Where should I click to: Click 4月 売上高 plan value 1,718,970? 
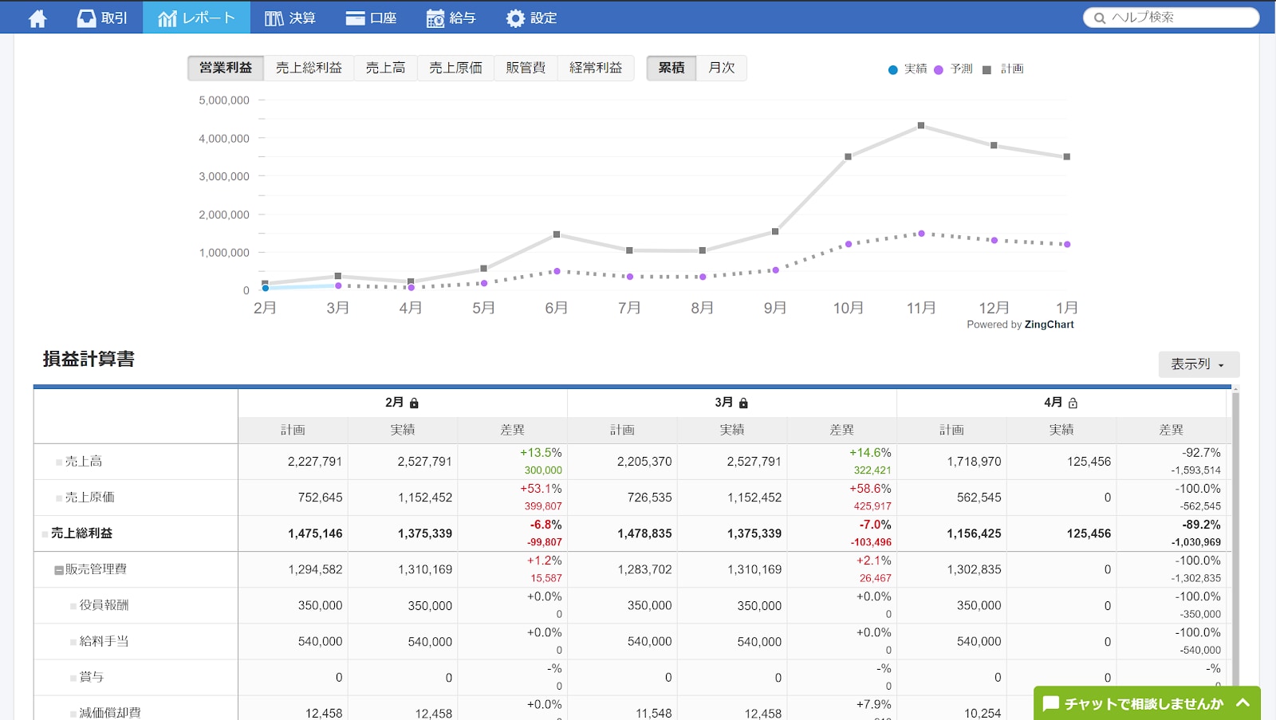(x=974, y=462)
